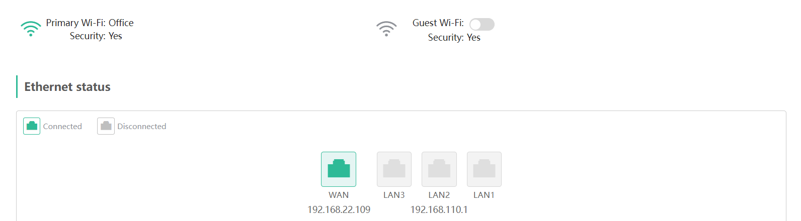
Task: Select the LAN1 port icon
Action: [x=484, y=169]
